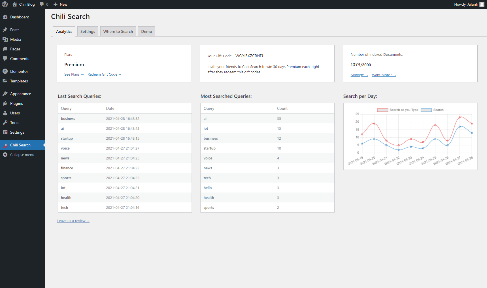This screenshot has height=288, width=487.
Task: Click the comments bubble icon in admin bar
Action: coord(42,4)
